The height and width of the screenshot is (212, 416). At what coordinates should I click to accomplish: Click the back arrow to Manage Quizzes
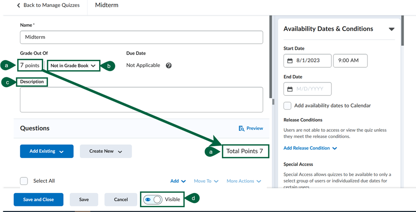click(19, 6)
